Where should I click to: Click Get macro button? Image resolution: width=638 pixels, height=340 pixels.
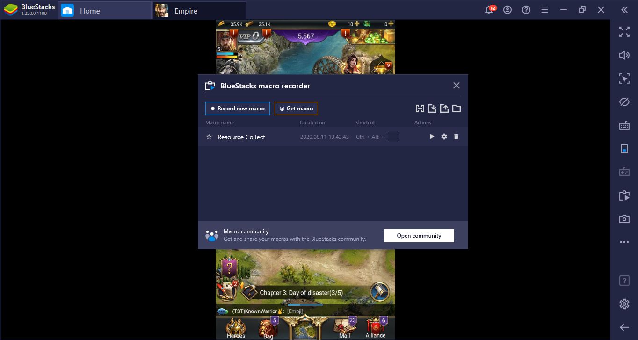[296, 109]
